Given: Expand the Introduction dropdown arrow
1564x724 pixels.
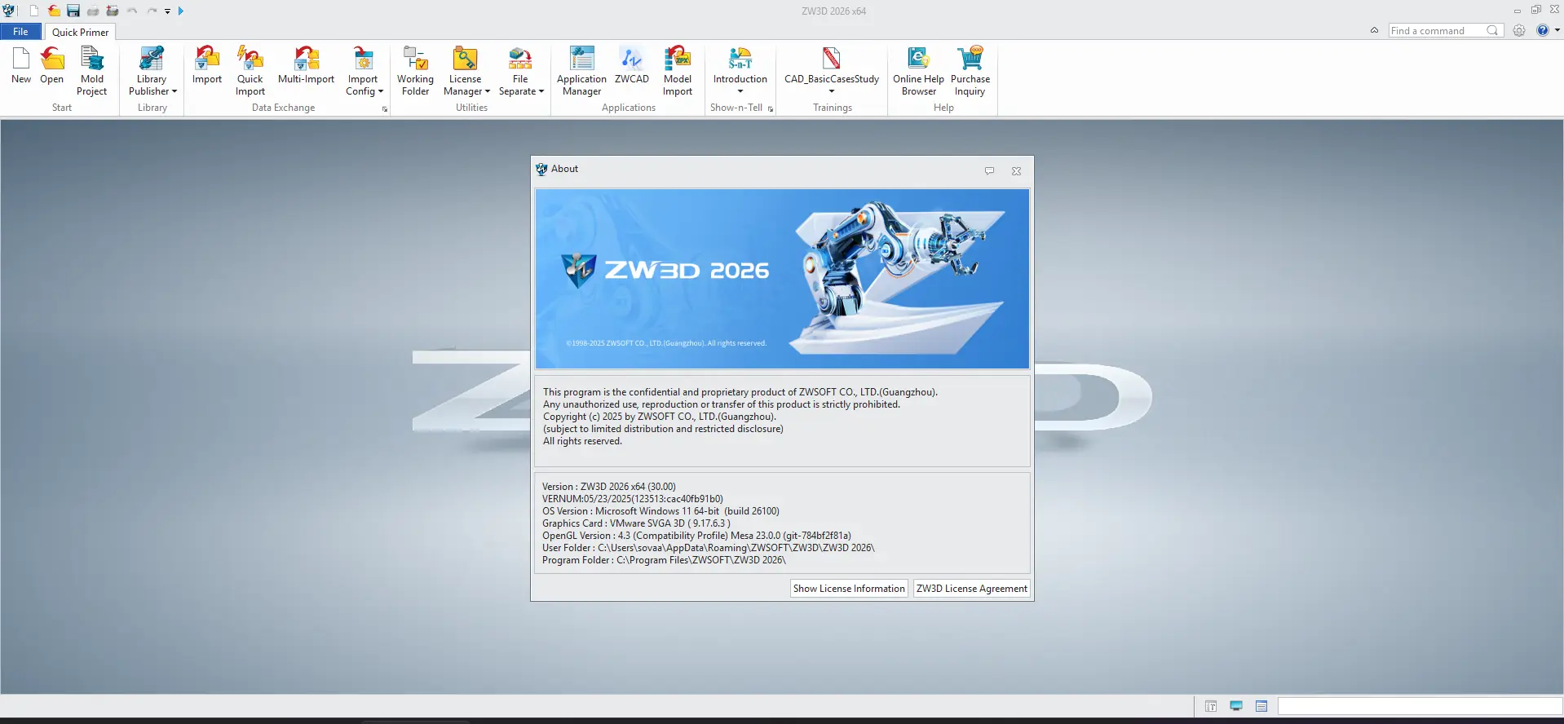Looking at the screenshot, I should [x=740, y=91].
